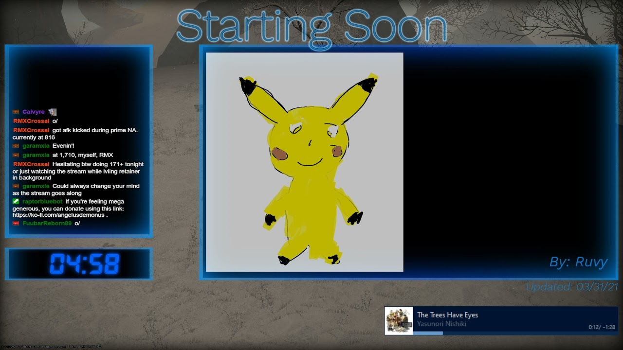This screenshot has width=623, height=350.
Task: Click the "0:12/ -1:28" track time readout
Action: pyautogui.click(x=602, y=327)
